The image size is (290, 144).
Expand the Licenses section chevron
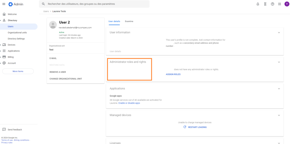tap(279, 143)
